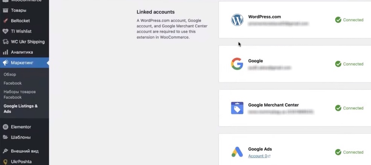Click the Elementor icon in sidebar

point(6,127)
